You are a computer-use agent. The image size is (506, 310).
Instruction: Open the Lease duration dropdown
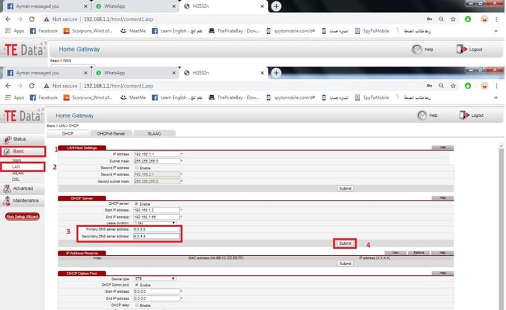pyautogui.click(x=155, y=223)
